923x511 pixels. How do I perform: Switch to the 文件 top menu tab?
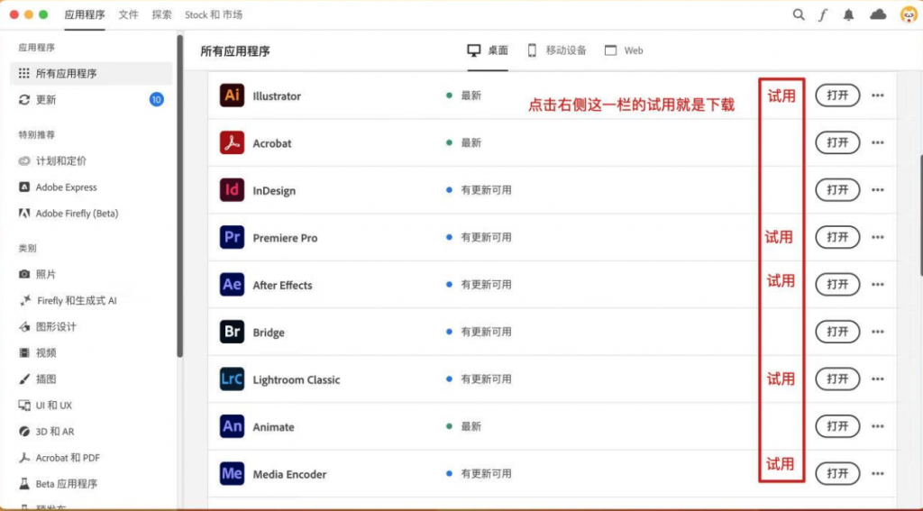click(x=128, y=14)
